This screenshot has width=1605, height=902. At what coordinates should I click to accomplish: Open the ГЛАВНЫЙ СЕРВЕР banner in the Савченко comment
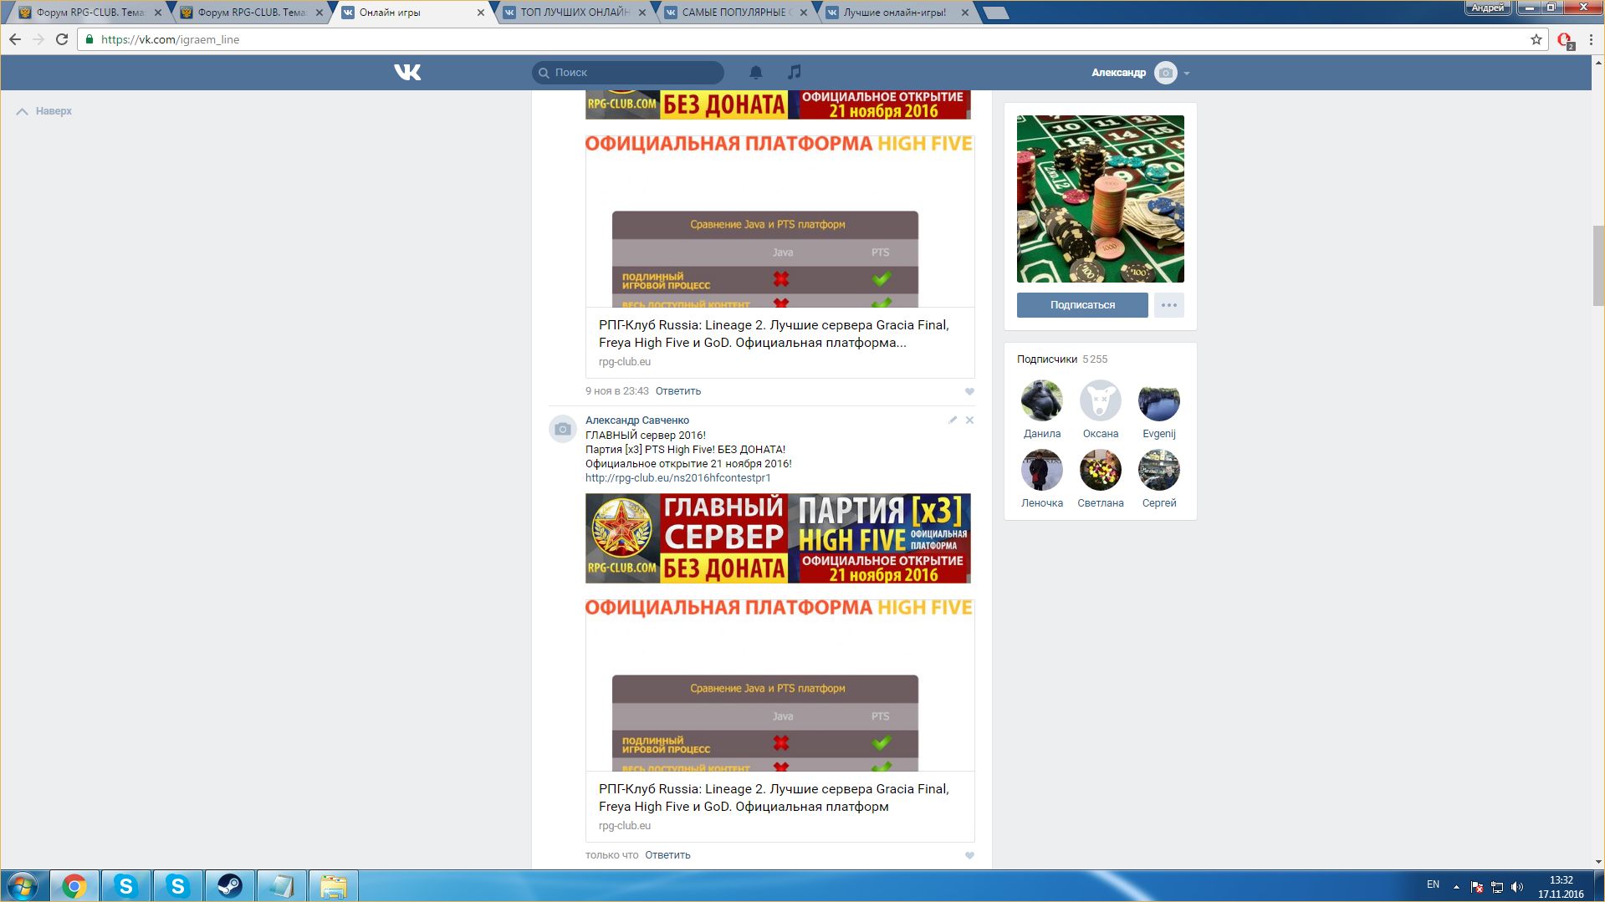(778, 538)
